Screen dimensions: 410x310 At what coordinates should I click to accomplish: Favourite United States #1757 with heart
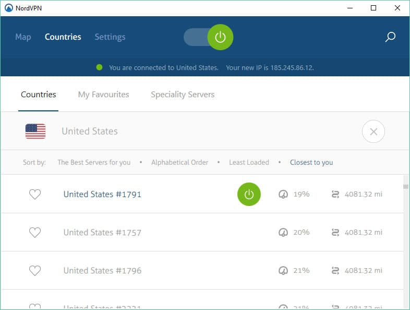35,232
